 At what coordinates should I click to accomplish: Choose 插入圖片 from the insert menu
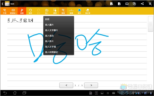click(59, 25)
